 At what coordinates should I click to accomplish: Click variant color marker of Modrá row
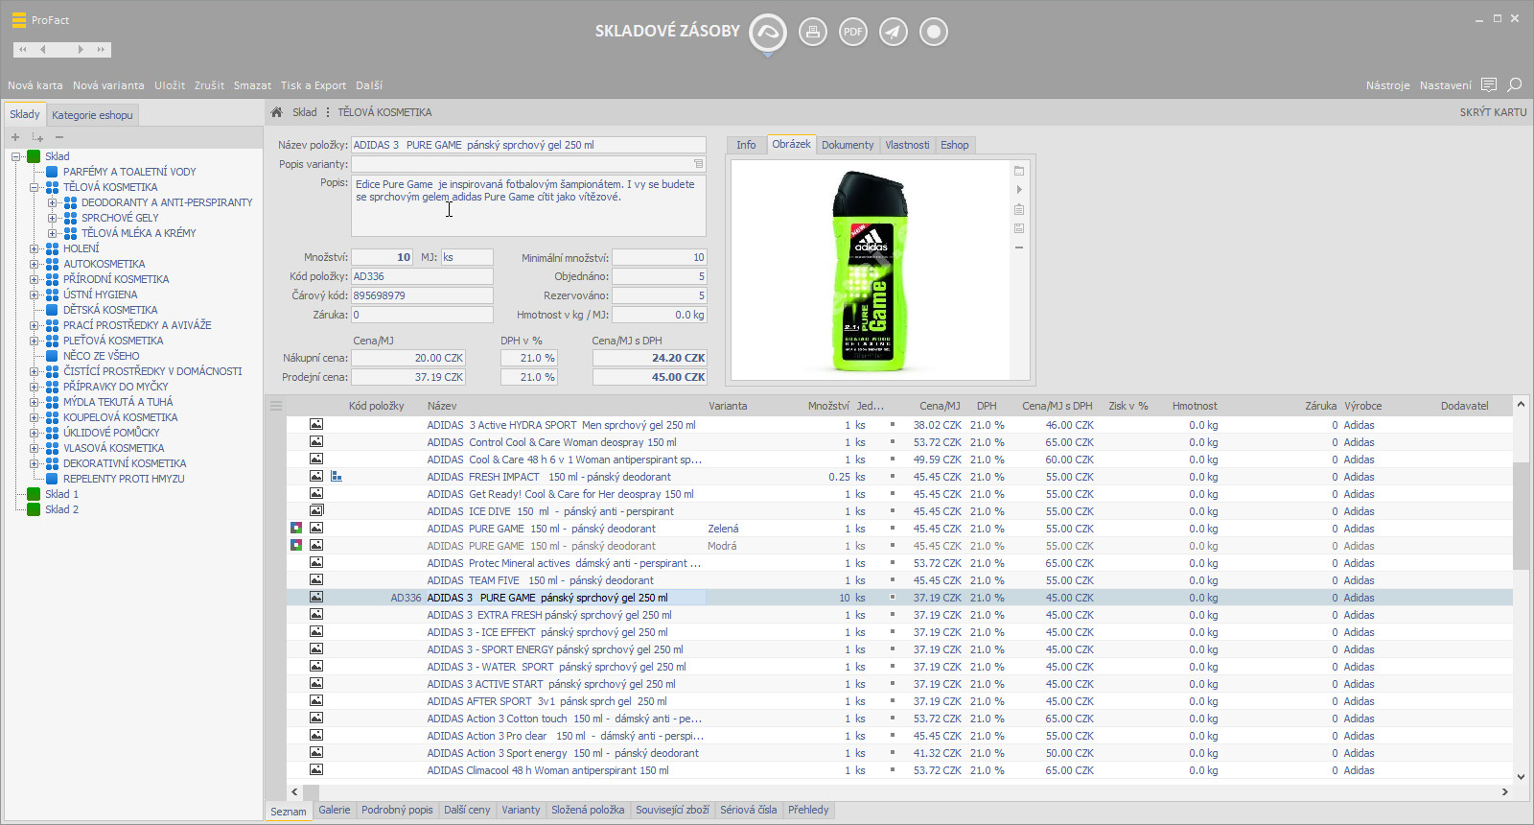tap(296, 545)
